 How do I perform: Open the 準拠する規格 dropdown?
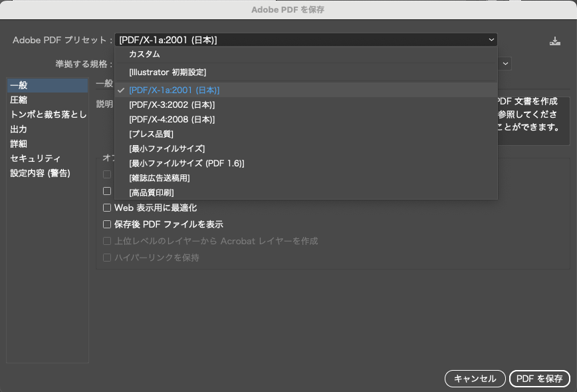[x=504, y=63]
